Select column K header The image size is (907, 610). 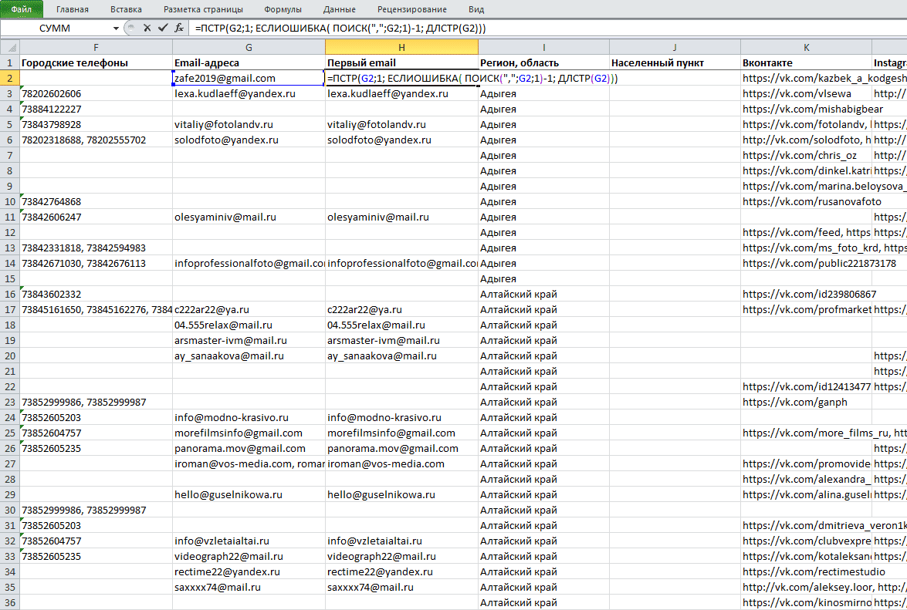point(806,47)
